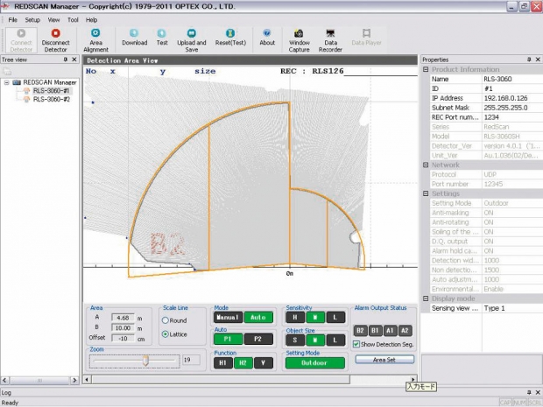Set Sensitivity to L
This screenshot has width=543, height=407.
(x=335, y=318)
